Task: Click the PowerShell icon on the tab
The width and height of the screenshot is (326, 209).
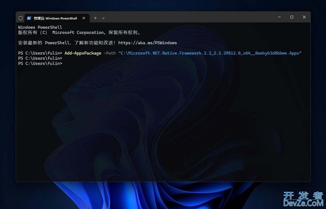Action: coord(29,18)
